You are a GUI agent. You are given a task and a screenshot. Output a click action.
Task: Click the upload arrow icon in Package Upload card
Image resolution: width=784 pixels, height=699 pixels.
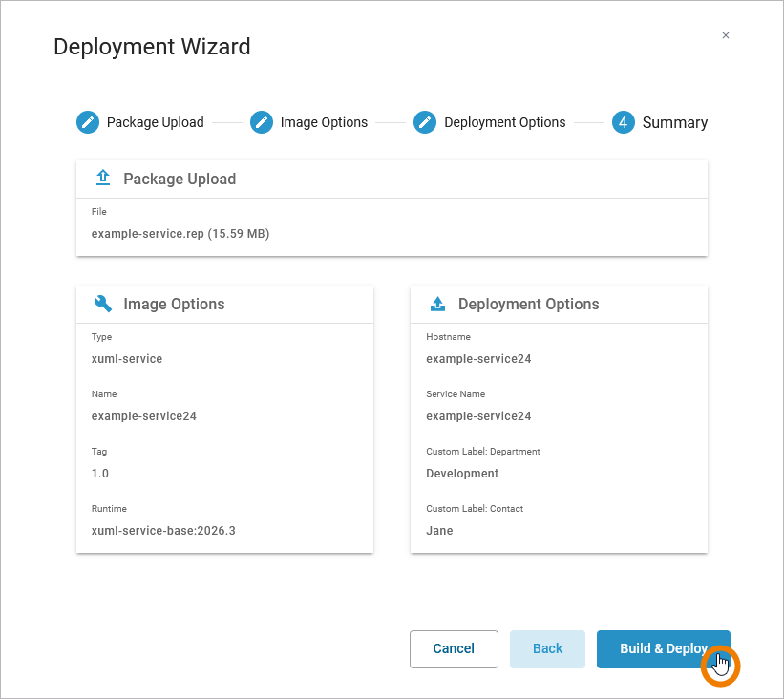pos(103,179)
